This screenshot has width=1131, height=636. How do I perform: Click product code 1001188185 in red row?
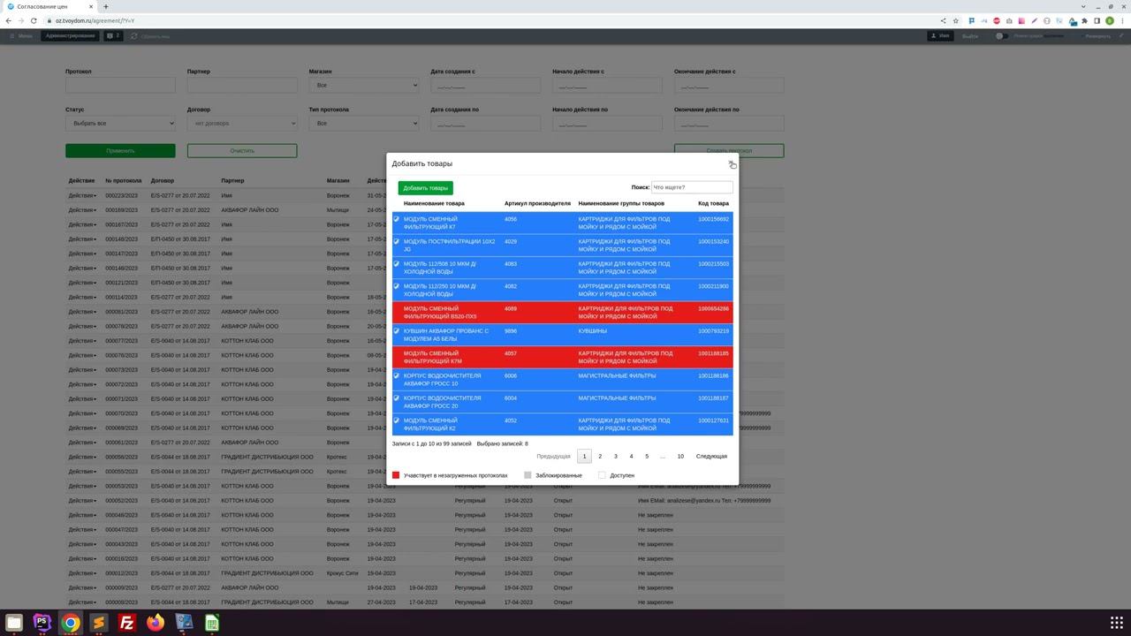(x=713, y=353)
